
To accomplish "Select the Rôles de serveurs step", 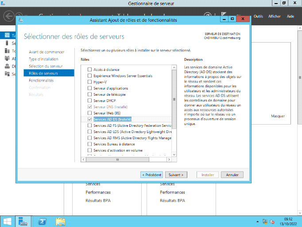I will [49, 73].
